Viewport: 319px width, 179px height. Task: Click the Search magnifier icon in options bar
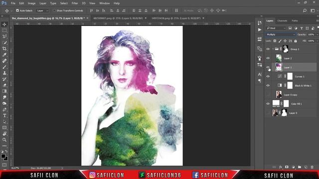point(305,10)
